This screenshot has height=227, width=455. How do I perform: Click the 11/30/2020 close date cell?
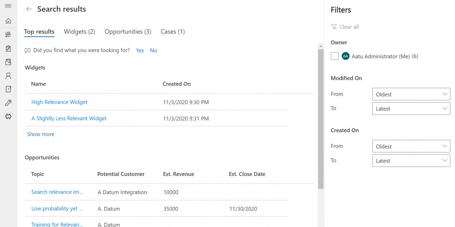click(243, 209)
